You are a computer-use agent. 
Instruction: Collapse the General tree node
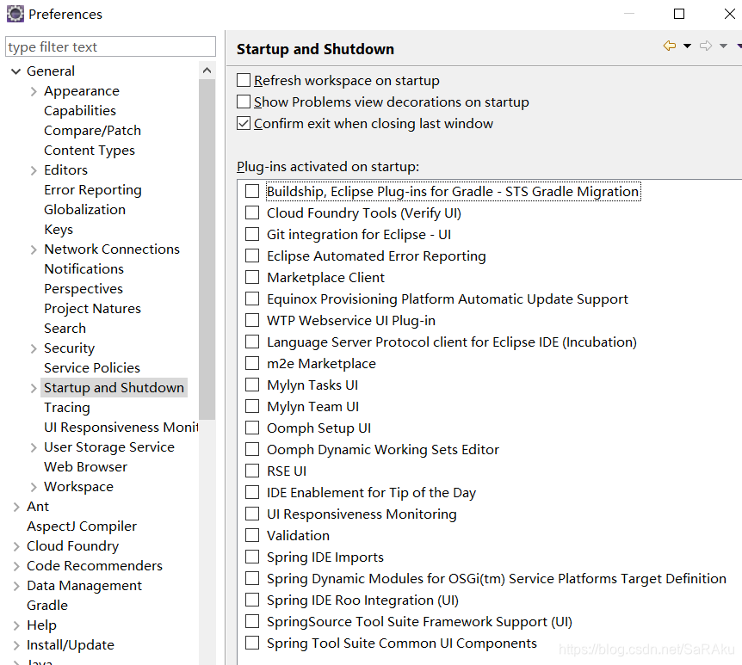(x=15, y=71)
